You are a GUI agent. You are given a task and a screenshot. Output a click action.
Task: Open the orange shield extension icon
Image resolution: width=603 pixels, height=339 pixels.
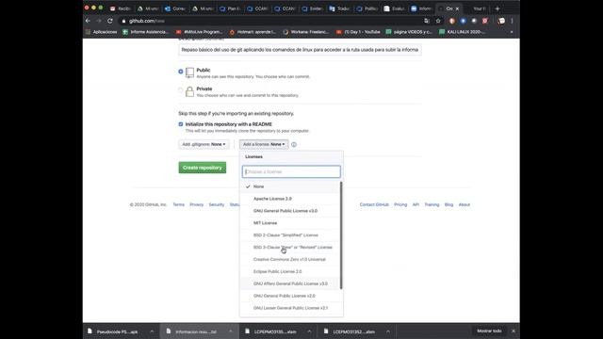[x=452, y=21]
